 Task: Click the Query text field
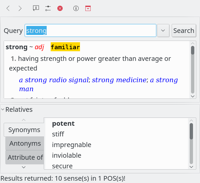pyautogui.click(x=90, y=31)
